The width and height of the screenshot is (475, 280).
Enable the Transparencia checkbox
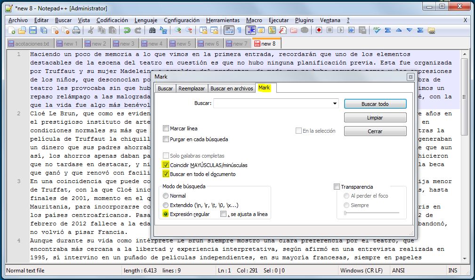(337, 187)
